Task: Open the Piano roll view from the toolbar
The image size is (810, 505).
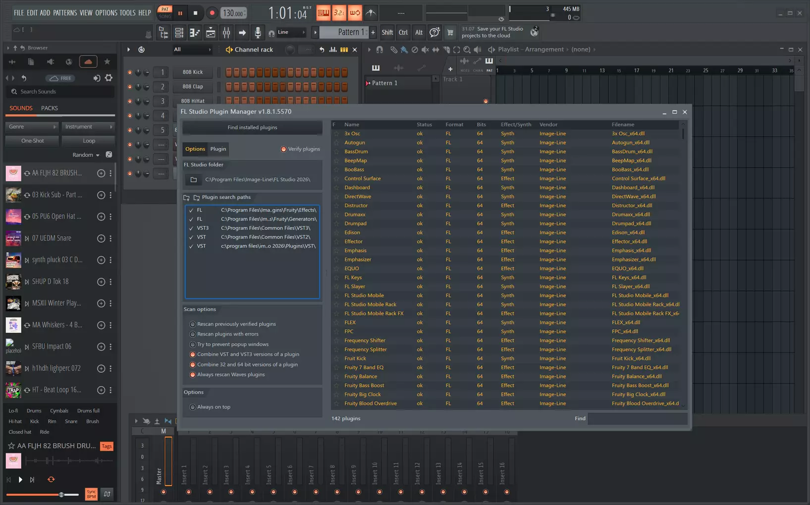Action: (195, 33)
